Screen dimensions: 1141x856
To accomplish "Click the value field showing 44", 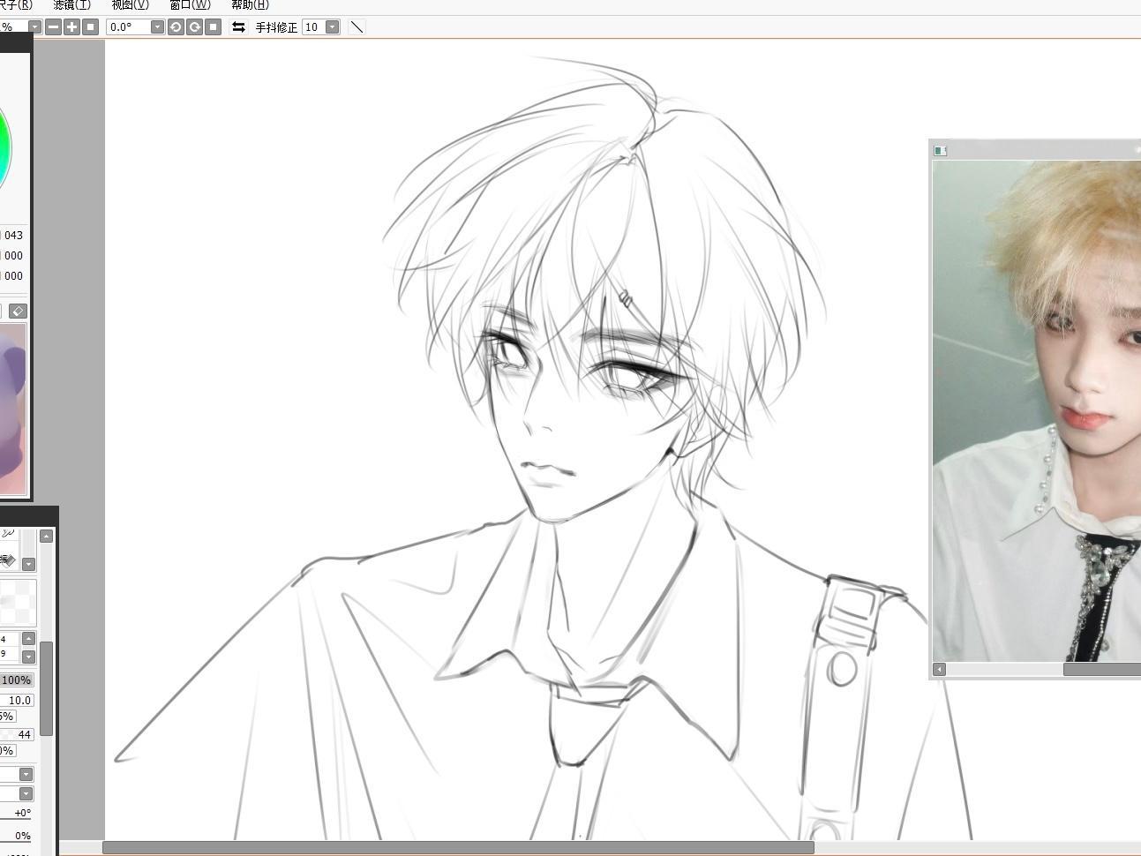I will (x=17, y=734).
